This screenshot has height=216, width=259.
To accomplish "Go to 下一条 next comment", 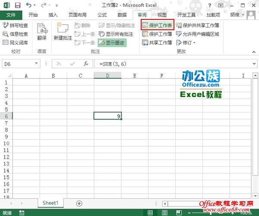I will coord(85,43).
